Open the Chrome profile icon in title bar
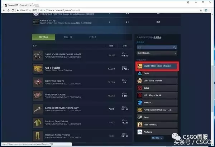 click(x=188, y=3)
